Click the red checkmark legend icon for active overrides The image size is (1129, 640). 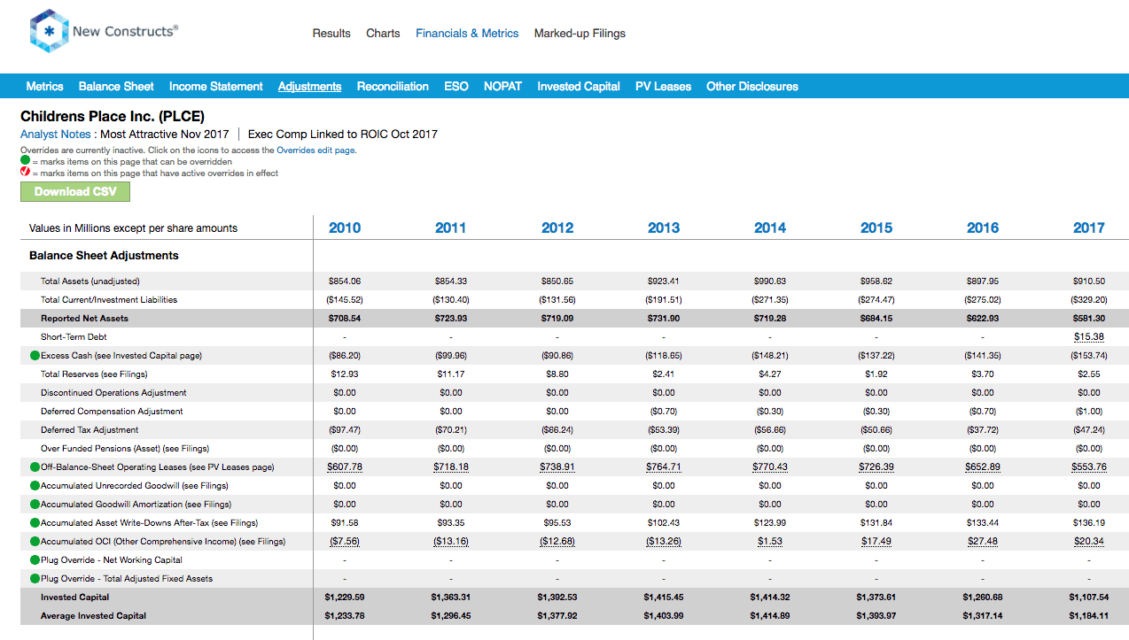coord(25,173)
